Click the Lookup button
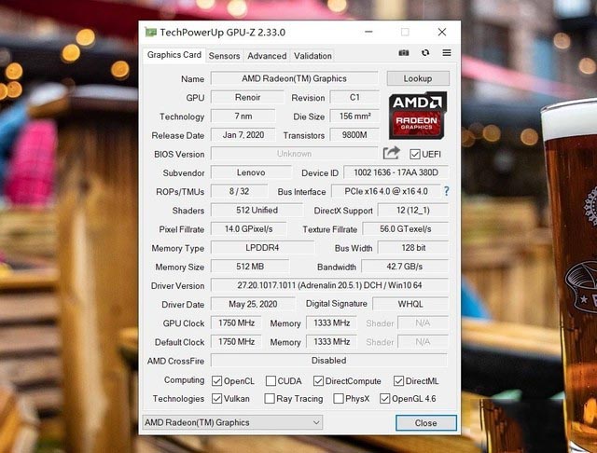 pos(418,78)
